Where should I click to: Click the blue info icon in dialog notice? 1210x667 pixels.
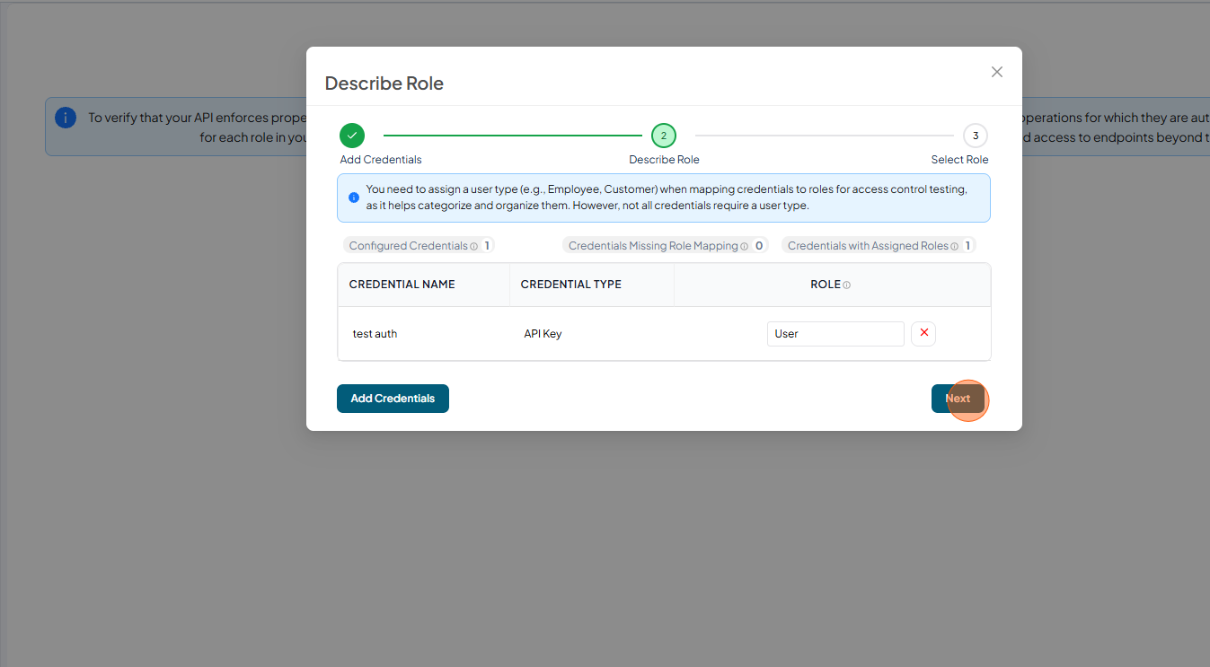point(354,197)
